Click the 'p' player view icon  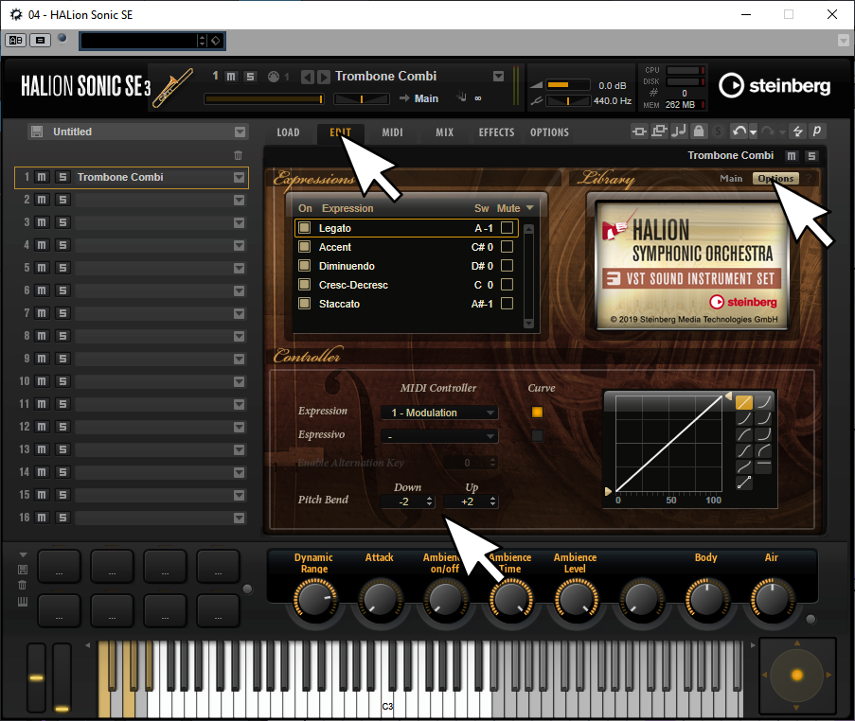pyautogui.click(x=817, y=132)
